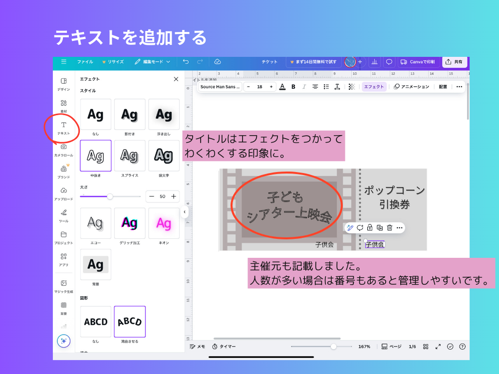
Task: Open the ファイル menu
Action: click(x=85, y=62)
